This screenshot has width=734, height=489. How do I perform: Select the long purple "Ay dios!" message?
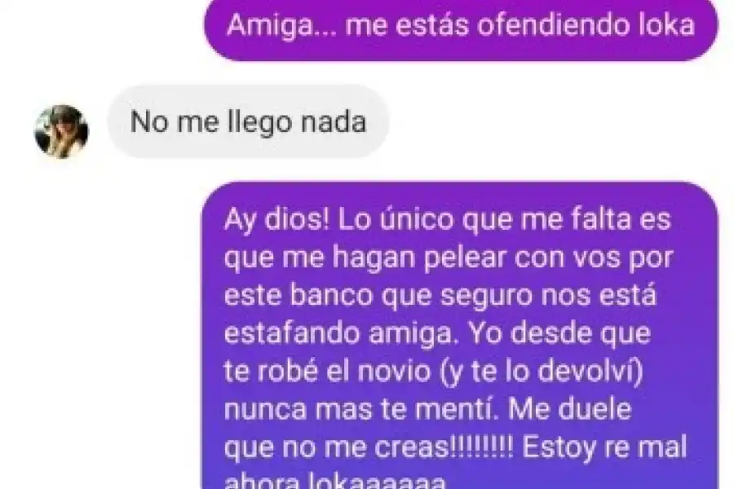click(460, 335)
